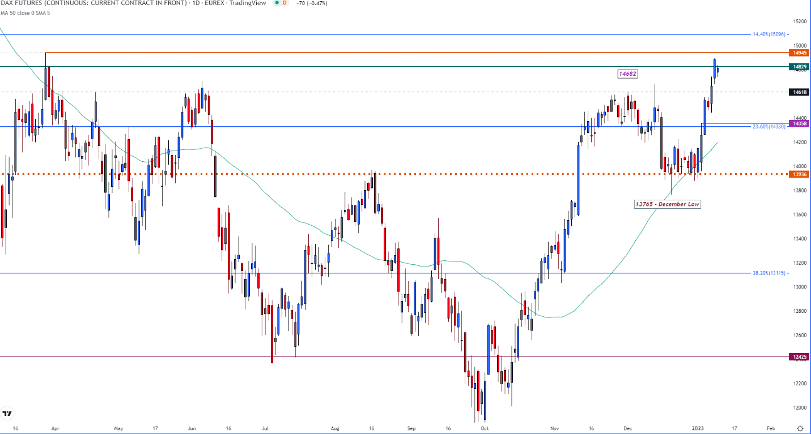Viewport: 811px width, 434px height.
Task: Click 14200 on the price axis
Action: pos(800,142)
